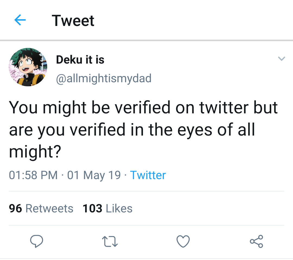The width and height of the screenshot is (293, 260).
Task: Click the date 01 May 19
Action: pos(94,175)
